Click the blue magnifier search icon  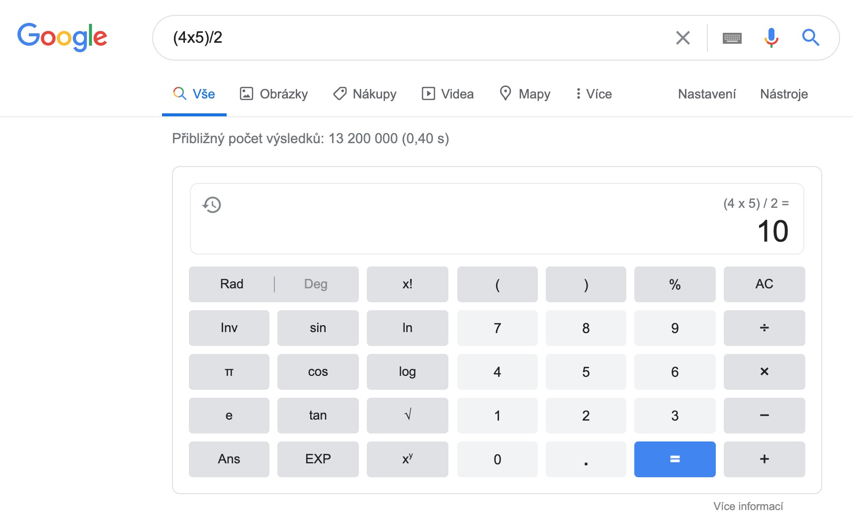[810, 38]
